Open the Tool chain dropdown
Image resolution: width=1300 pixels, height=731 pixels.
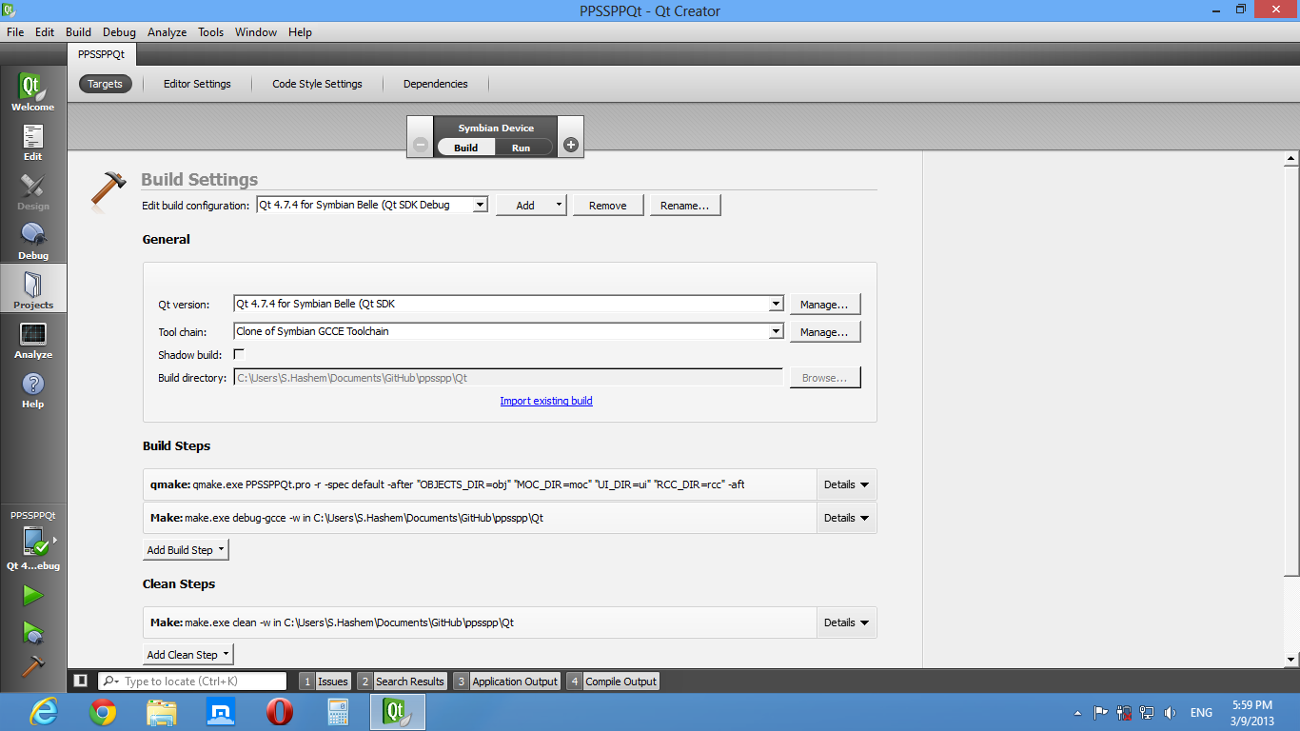[x=508, y=331]
